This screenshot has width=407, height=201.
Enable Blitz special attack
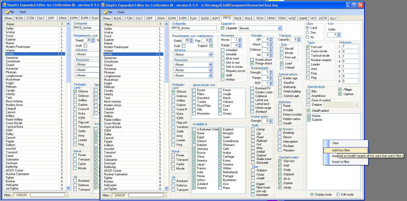point(308,91)
